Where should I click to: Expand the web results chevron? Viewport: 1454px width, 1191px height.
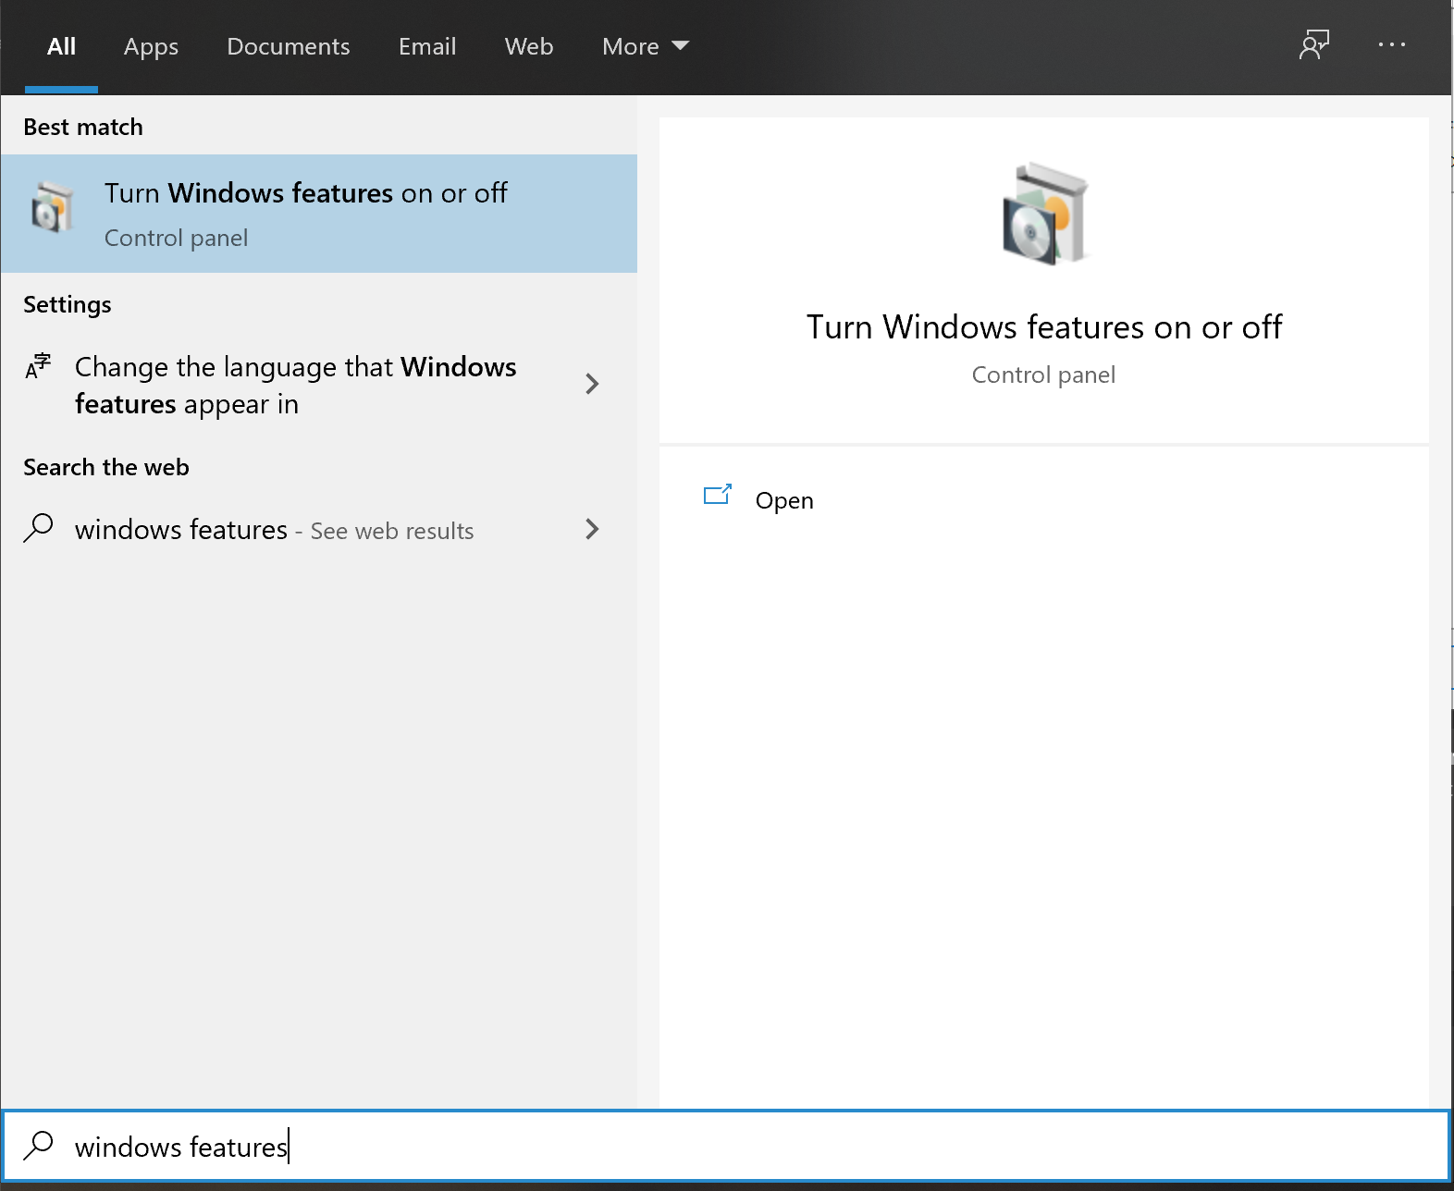click(x=593, y=529)
